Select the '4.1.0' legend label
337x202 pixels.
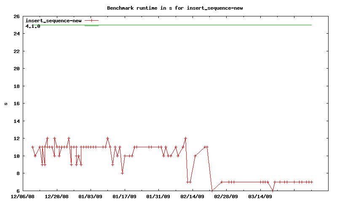pyautogui.click(x=33, y=26)
